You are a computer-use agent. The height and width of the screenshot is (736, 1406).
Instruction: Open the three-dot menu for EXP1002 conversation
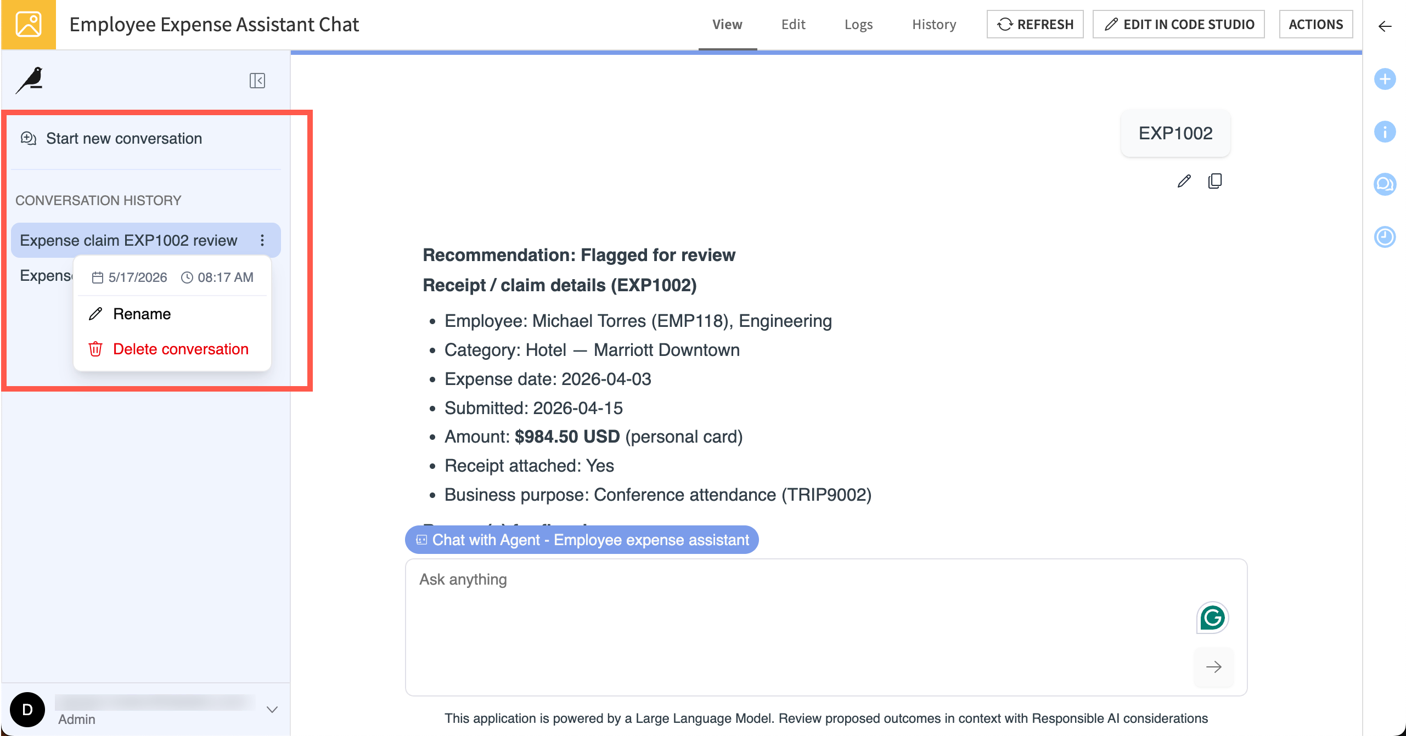[262, 240]
